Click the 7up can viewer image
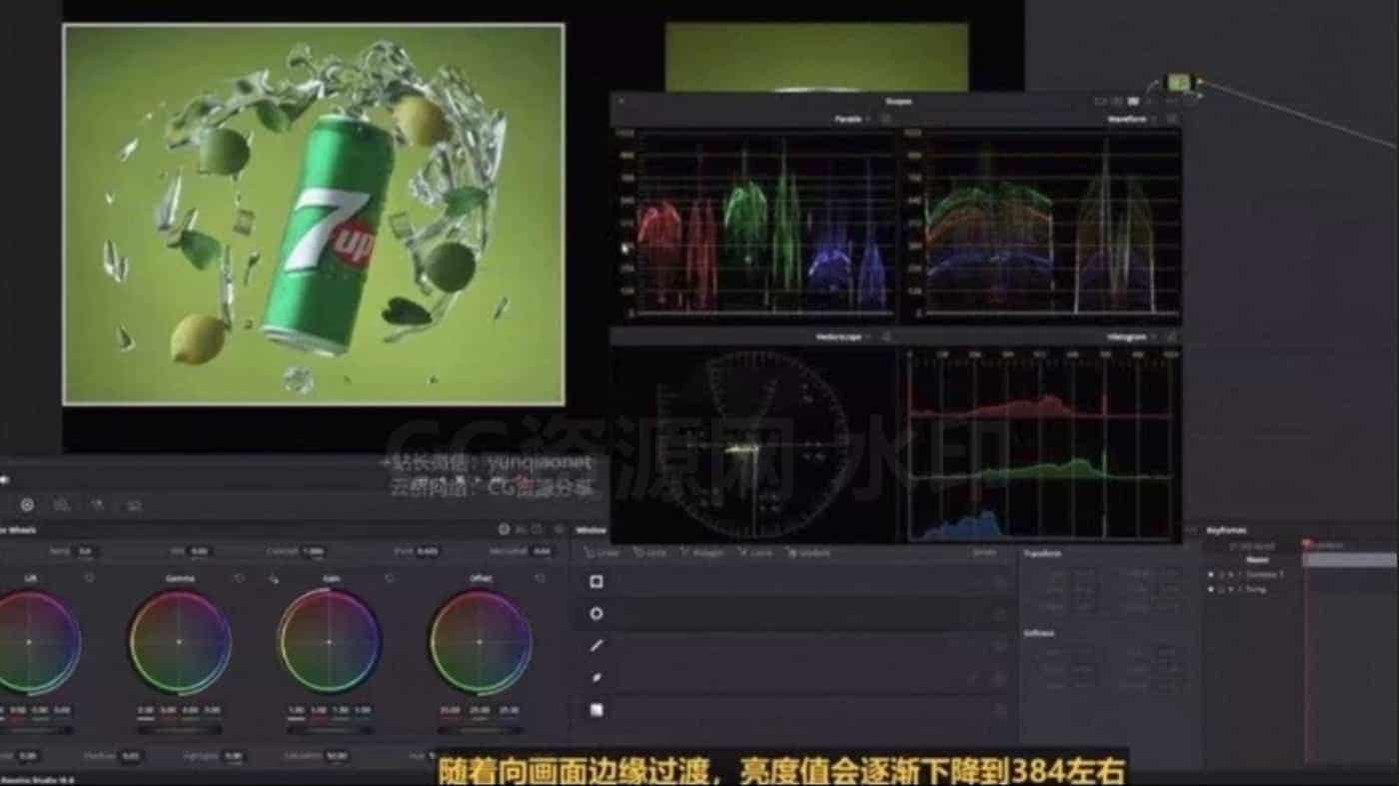Viewport: 1399px width, 786px height. click(314, 215)
